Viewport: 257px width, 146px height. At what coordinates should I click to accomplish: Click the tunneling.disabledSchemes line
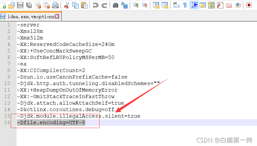88,83
